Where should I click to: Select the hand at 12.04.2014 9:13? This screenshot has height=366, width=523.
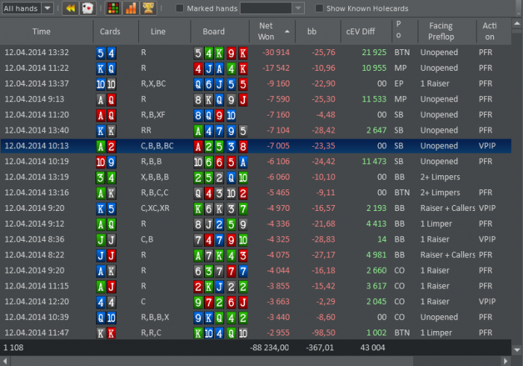(x=256, y=99)
